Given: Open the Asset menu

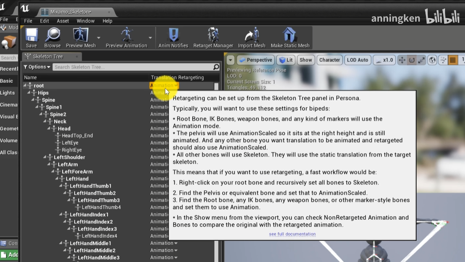Looking at the screenshot, I should coord(63,21).
